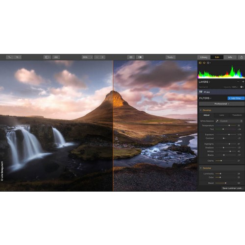The width and height of the screenshot is (245, 245).
Task: Click the zoom out minus button
Action: (97, 57)
